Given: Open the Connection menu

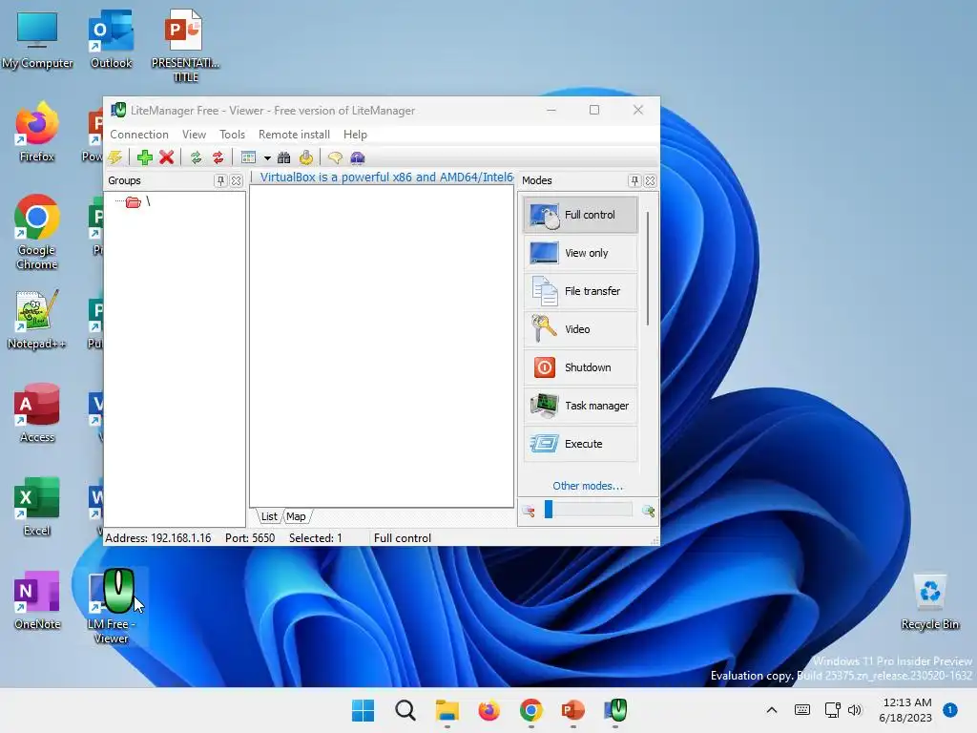Looking at the screenshot, I should [x=139, y=135].
